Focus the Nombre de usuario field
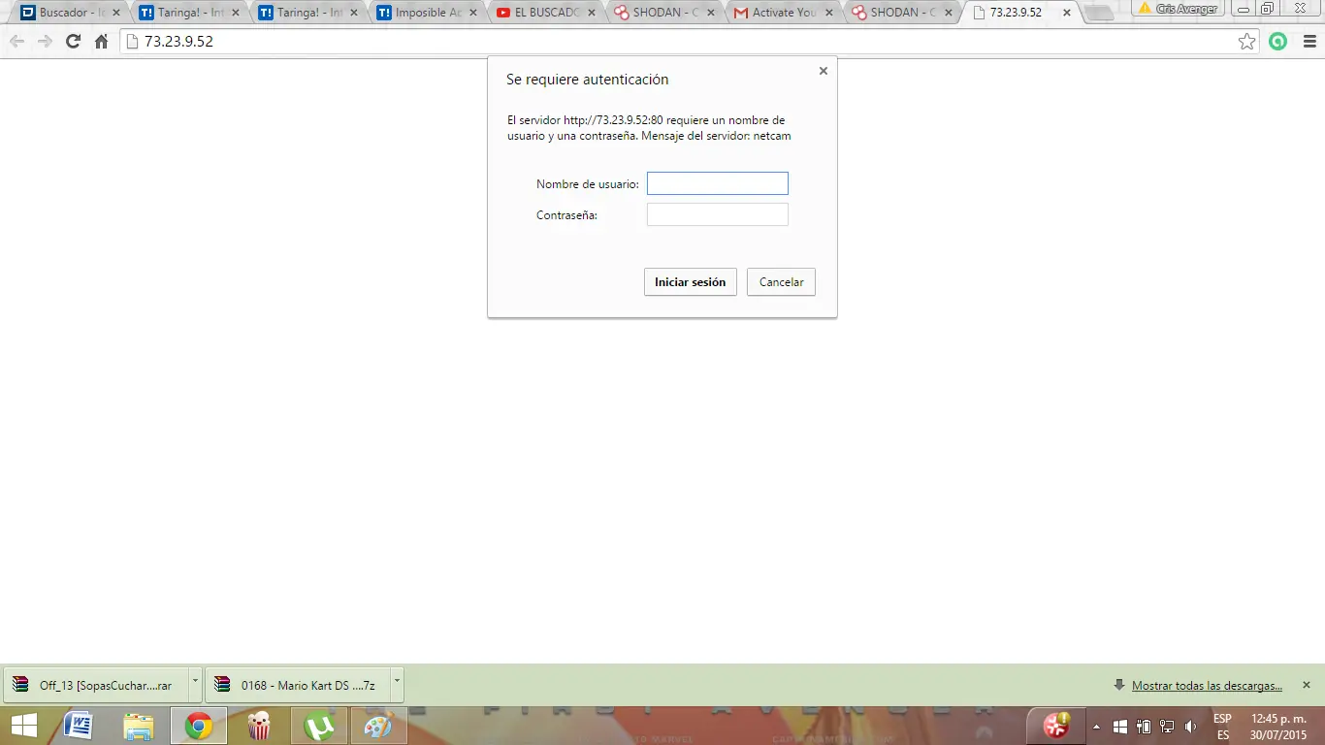1325x745 pixels. coord(718,183)
